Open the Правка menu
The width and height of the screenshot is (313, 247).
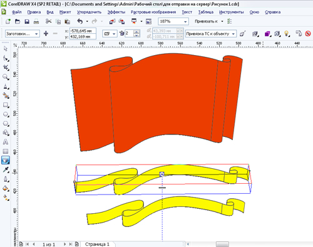34,12
